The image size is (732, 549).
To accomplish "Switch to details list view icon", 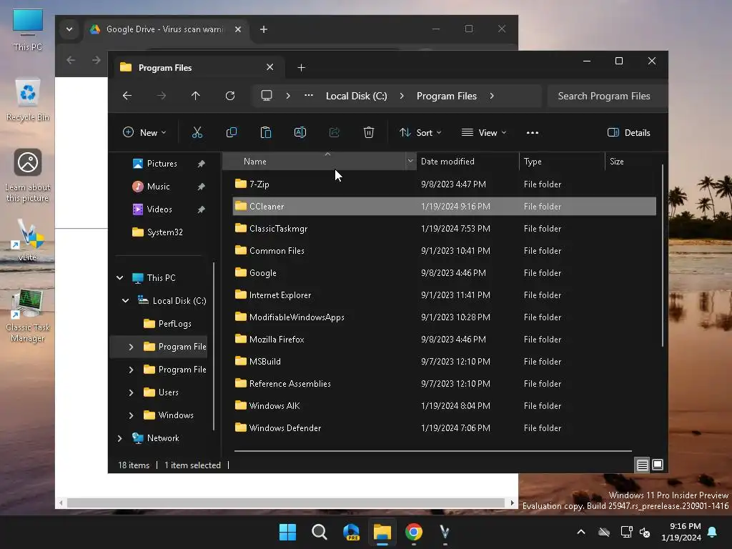I will point(643,465).
